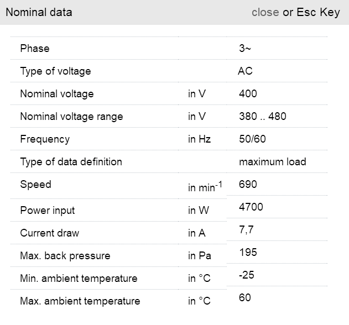Click the Nominal voltage value 400
Image resolution: width=349 pixels, height=325 pixels.
[248, 94]
